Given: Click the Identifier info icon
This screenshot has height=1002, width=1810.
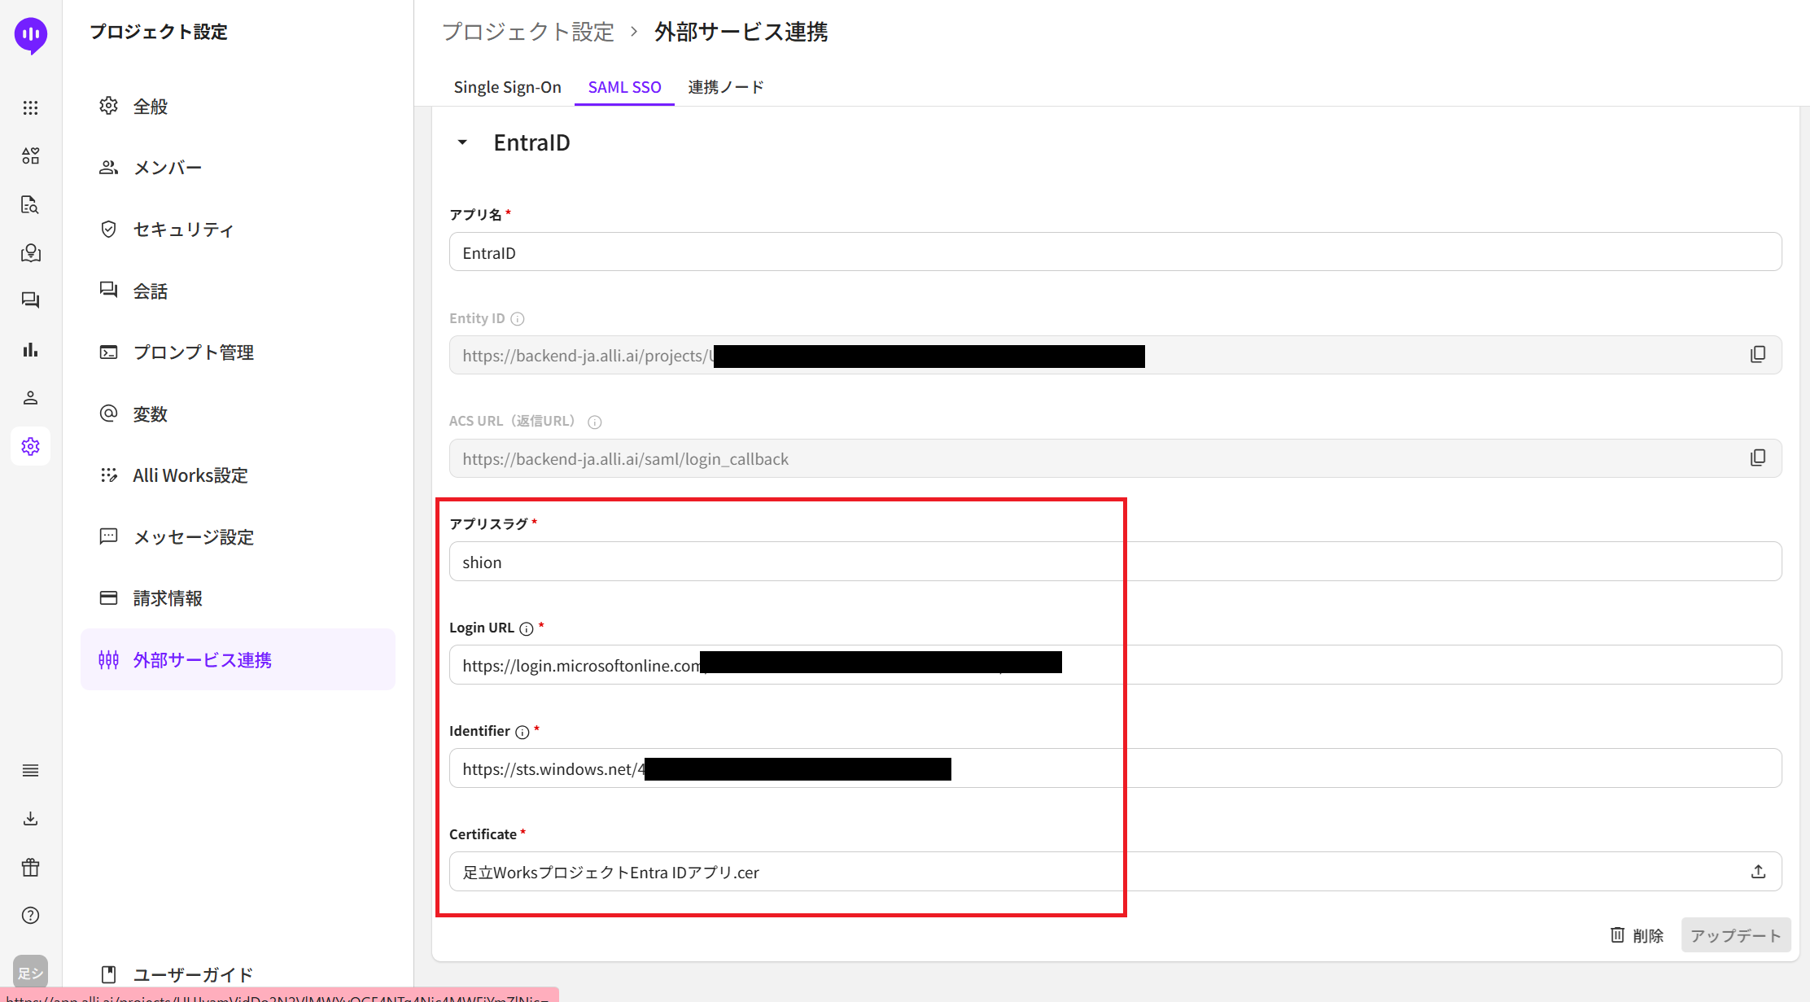Looking at the screenshot, I should [x=522, y=732].
